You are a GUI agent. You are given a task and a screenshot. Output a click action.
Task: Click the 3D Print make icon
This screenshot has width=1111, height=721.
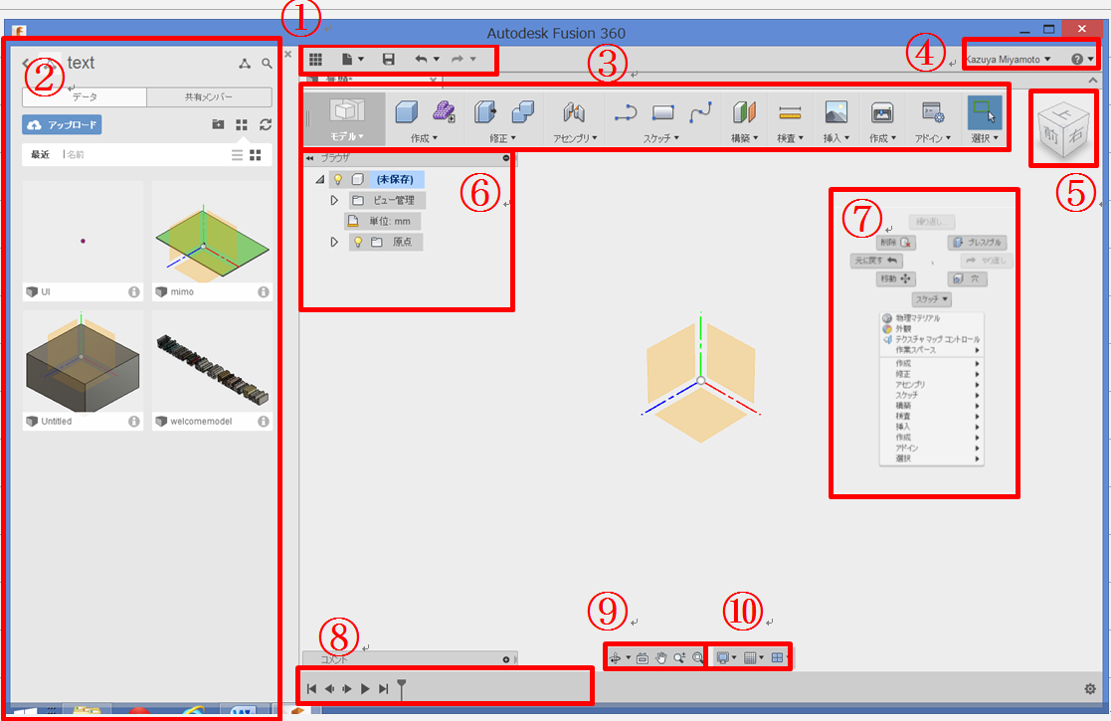(x=882, y=112)
